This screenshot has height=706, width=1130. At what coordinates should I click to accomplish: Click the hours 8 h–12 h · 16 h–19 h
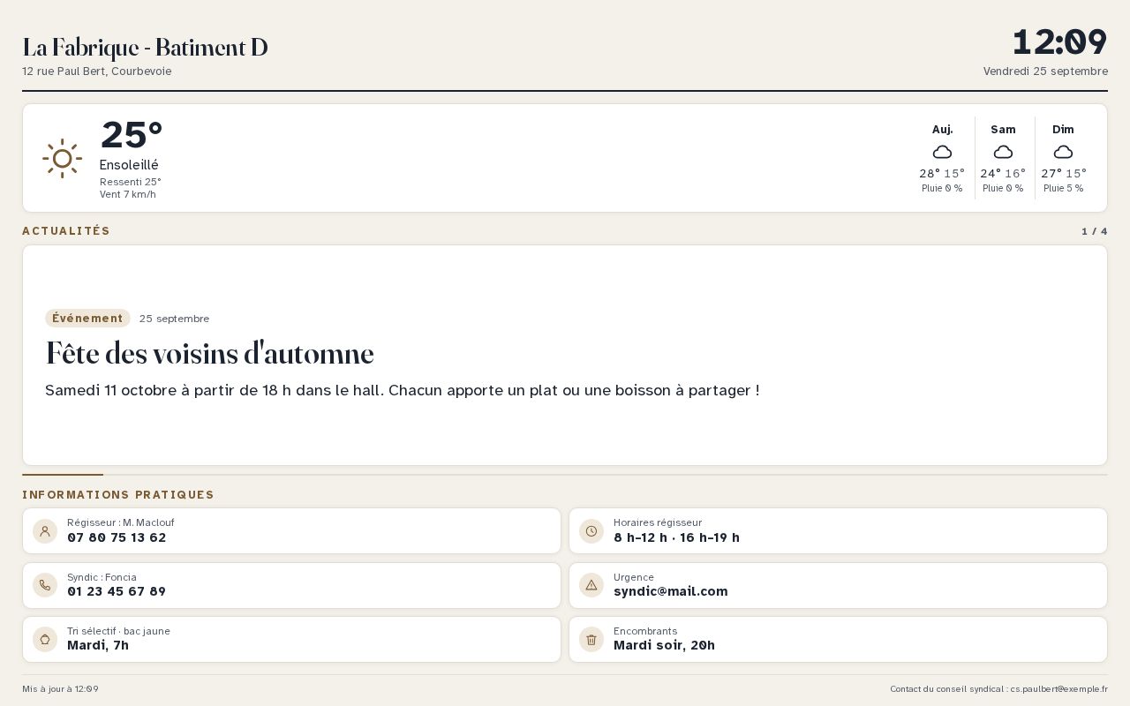click(x=676, y=537)
